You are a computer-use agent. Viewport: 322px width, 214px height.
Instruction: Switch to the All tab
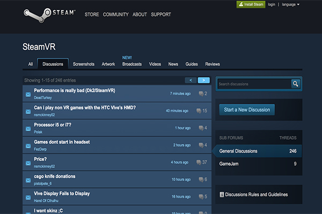pyautogui.click(x=31, y=64)
